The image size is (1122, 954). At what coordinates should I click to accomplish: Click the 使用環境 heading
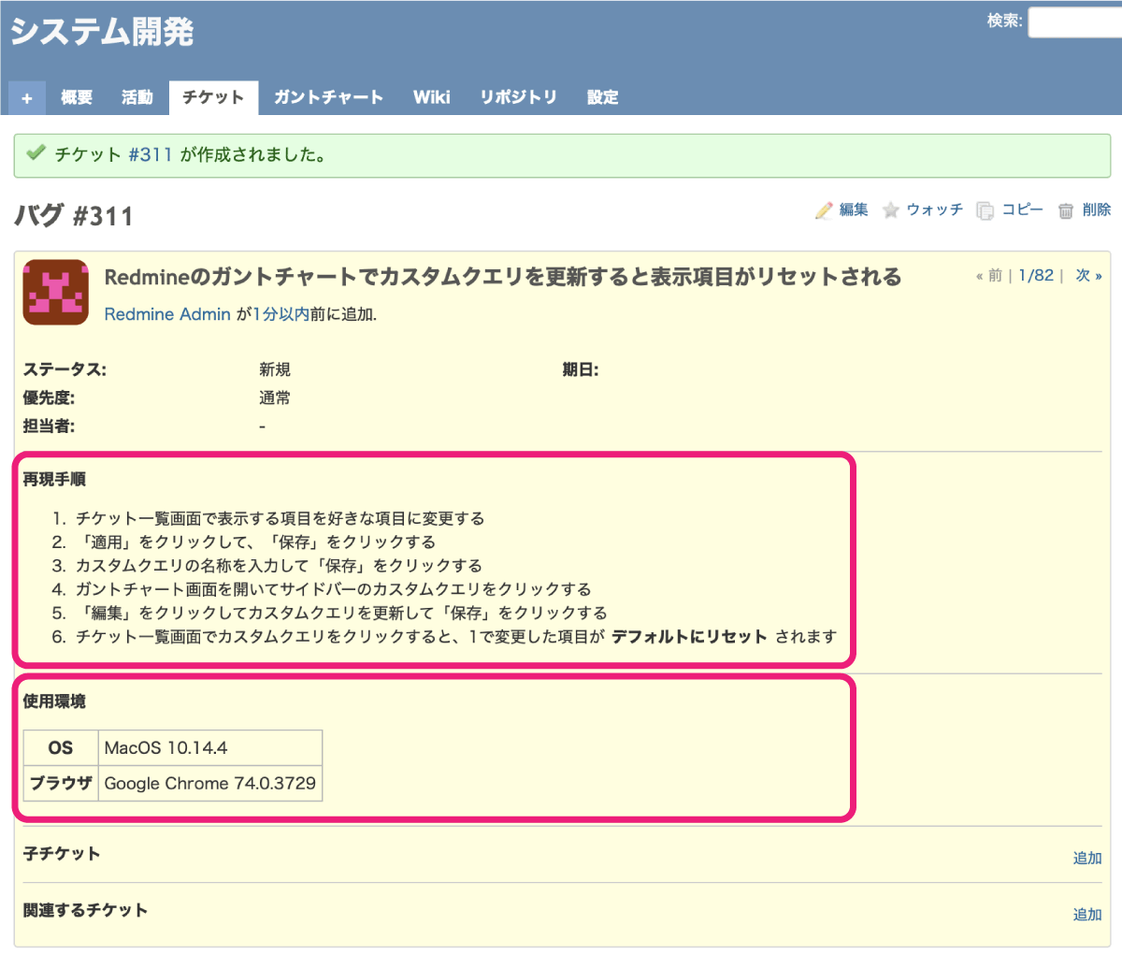pos(54,701)
